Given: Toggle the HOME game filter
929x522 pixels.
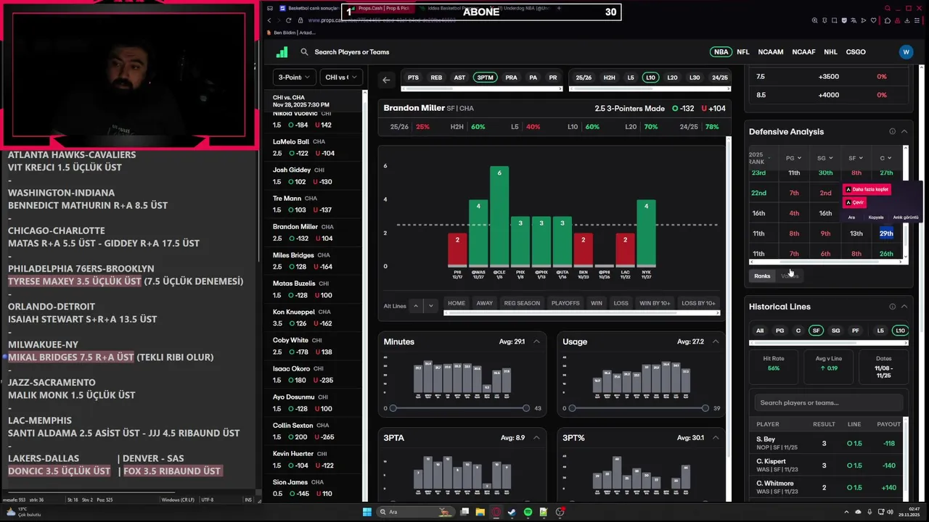Looking at the screenshot, I should (x=457, y=303).
